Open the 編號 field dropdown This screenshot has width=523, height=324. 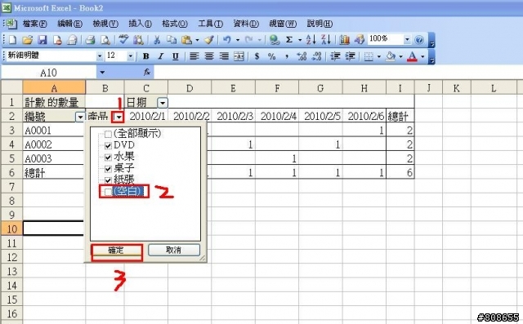tap(80, 117)
